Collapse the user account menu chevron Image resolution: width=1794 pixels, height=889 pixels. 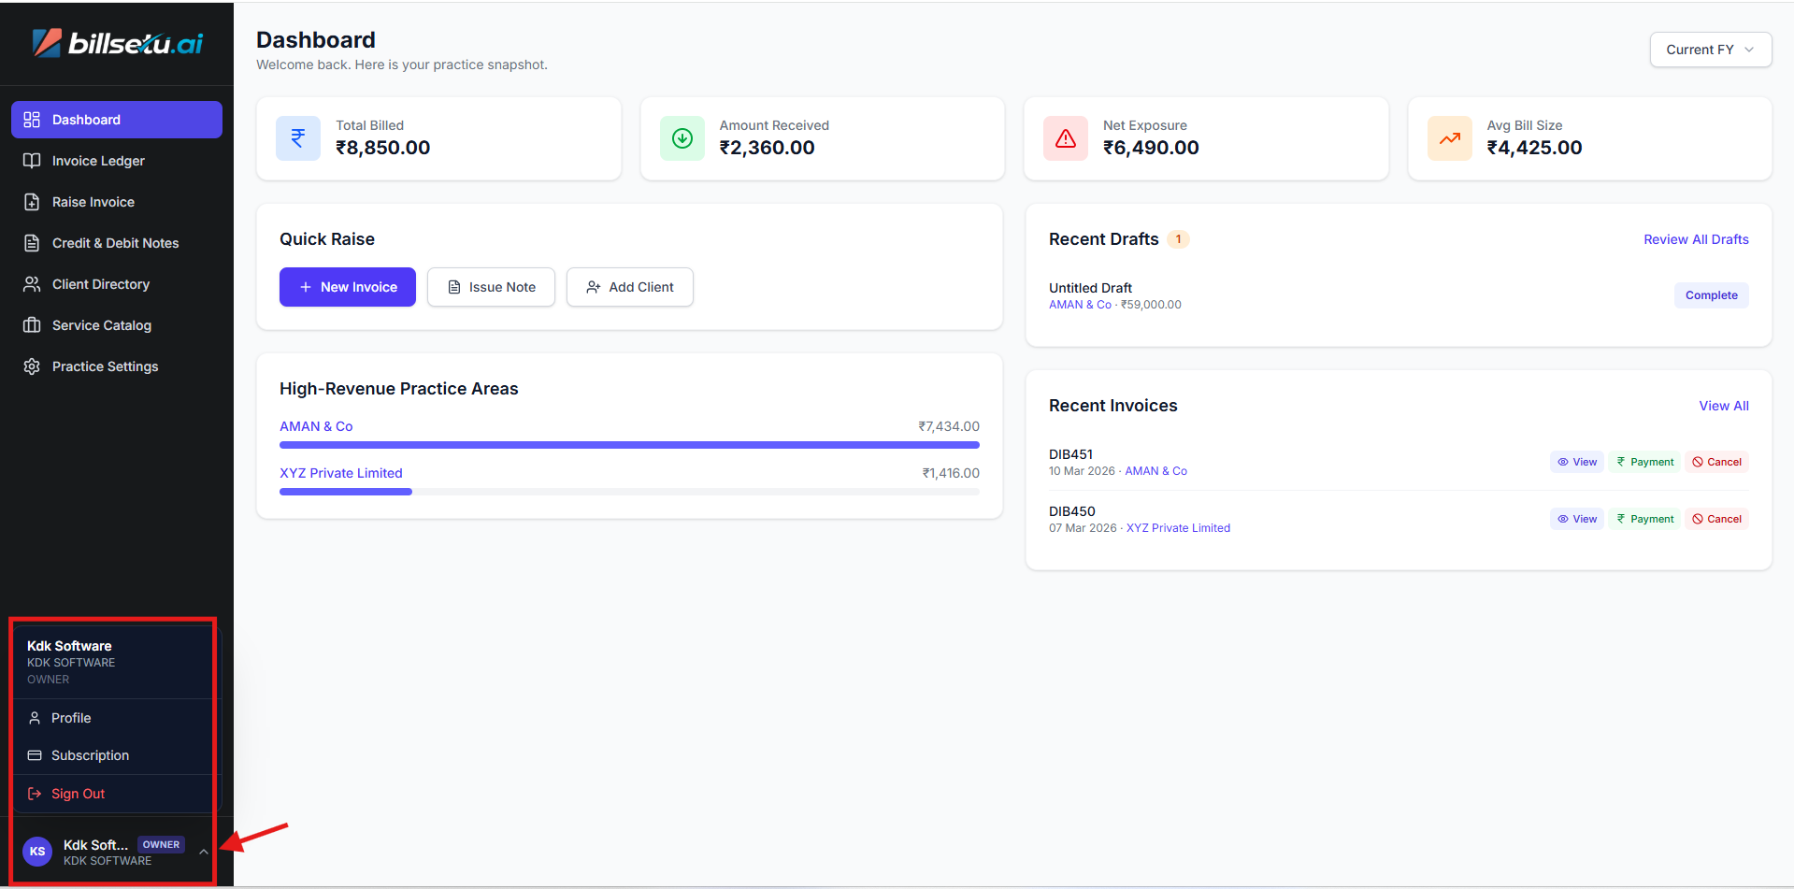(x=203, y=852)
